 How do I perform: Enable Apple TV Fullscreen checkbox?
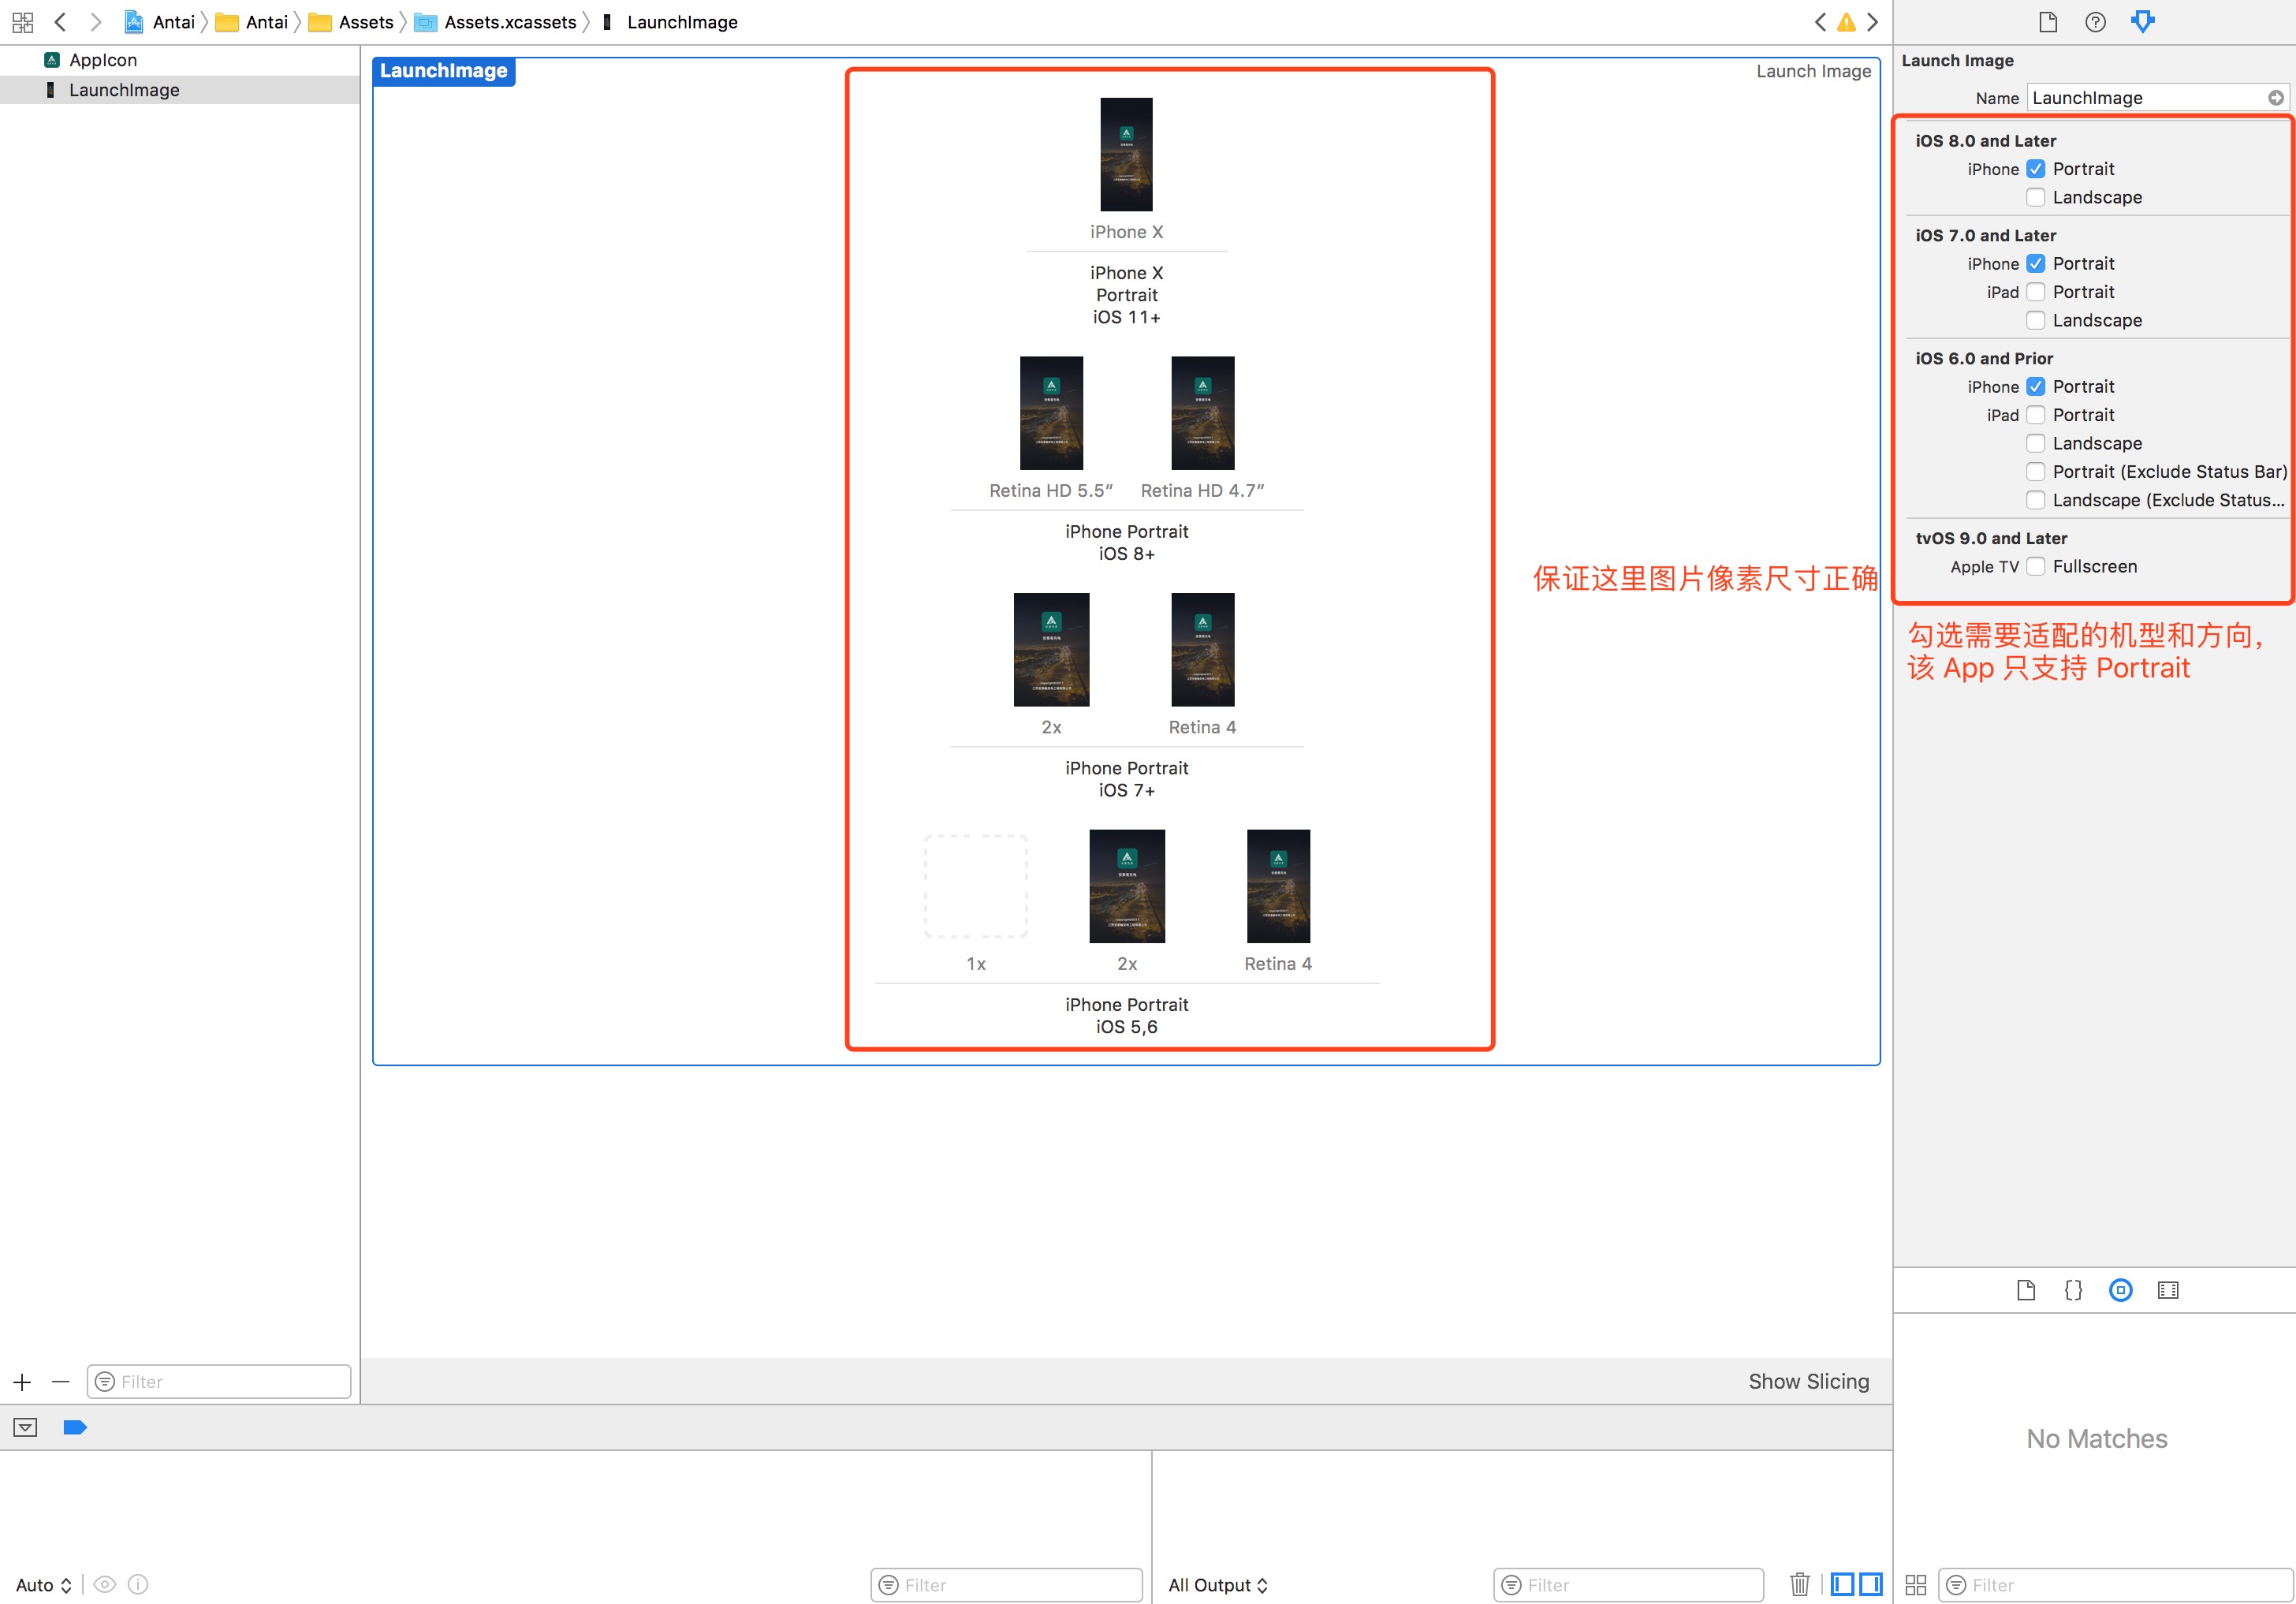tap(2035, 566)
